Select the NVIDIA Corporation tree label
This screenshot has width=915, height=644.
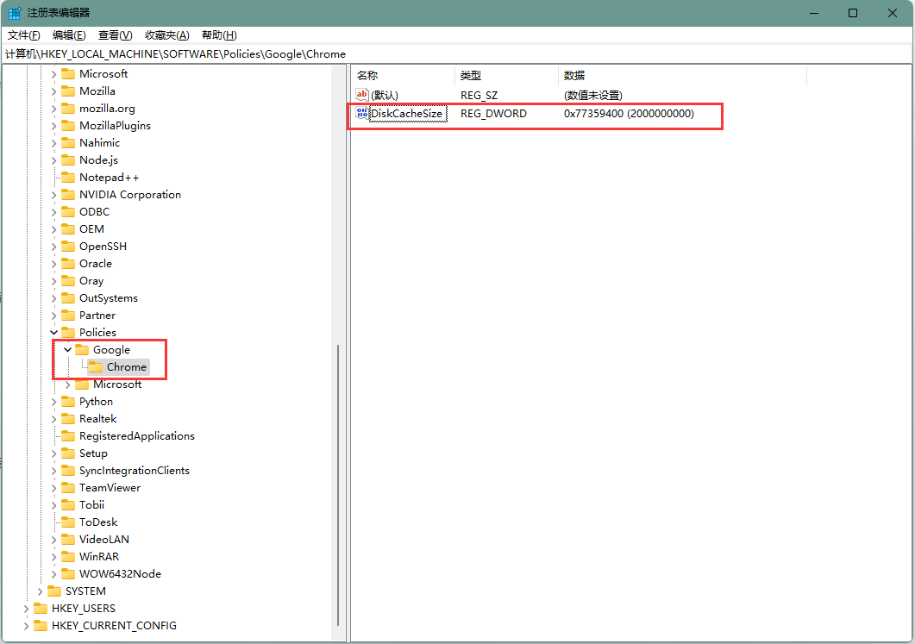(x=130, y=195)
